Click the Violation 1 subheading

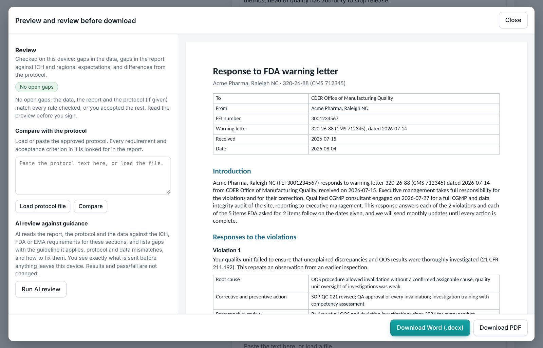[227, 250]
